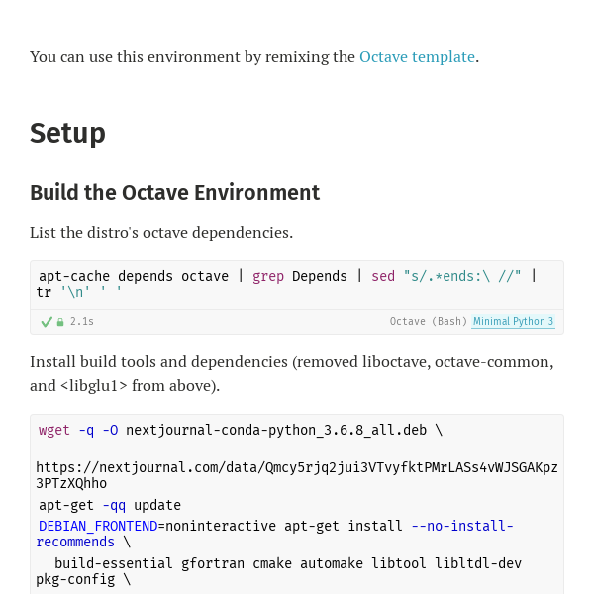This screenshot has height=594, width=594.
Task: Click the green lock icon
Action: tap(60, 322)
